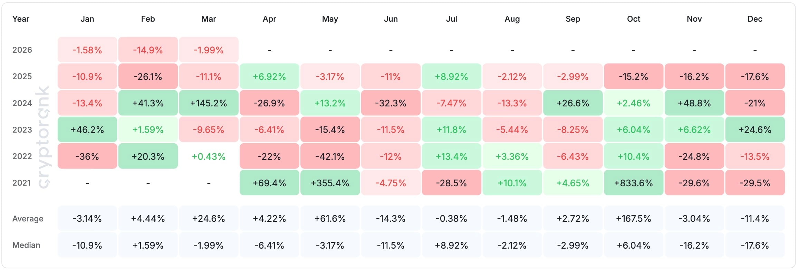Image resolution: width=799 pixels, height=270 pixels.
Task: Click the Year column header
Action: (x=21, y=19)
